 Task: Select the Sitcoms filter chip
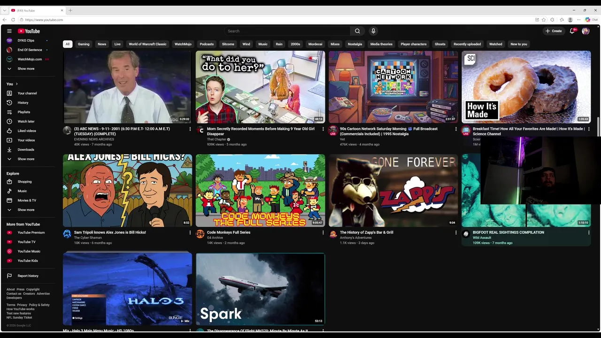228,44
